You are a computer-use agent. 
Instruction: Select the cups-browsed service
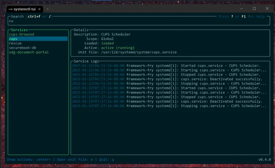pos(22,35)
